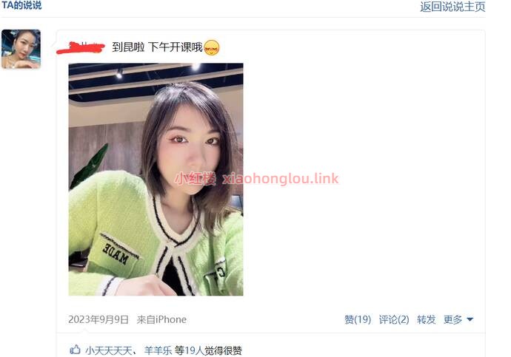Go back via 返回说说主页
Viewport: 511px width, 357px height.
452,7
